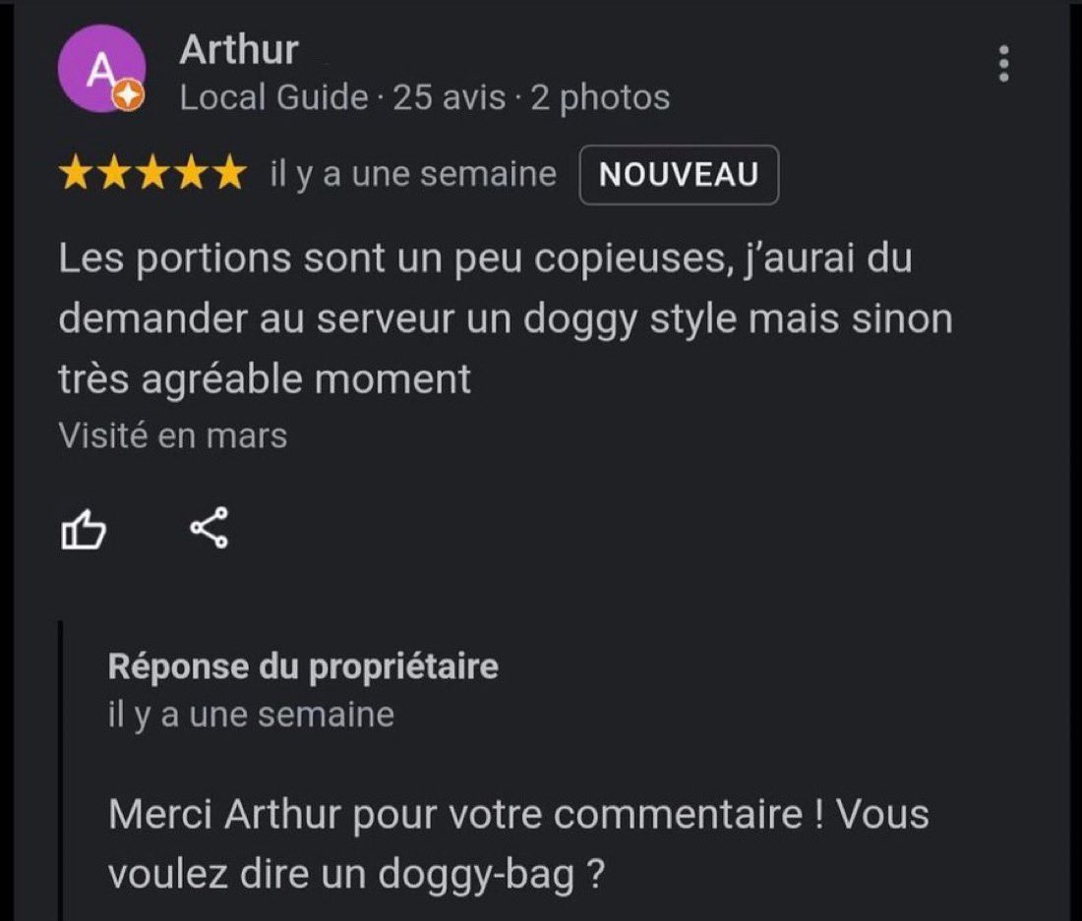Viewport: 1082px width, 921px height.
Task: Click the Local Guide label
Action: pos(274,98)
